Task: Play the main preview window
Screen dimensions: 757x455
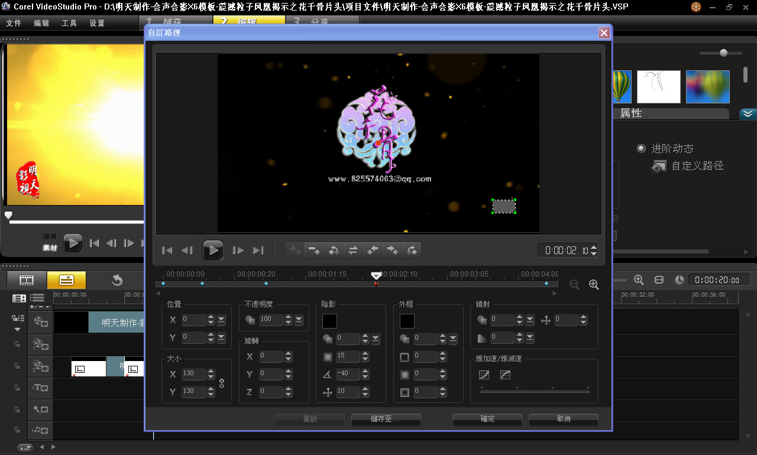Action: click(x=73, y=243)
